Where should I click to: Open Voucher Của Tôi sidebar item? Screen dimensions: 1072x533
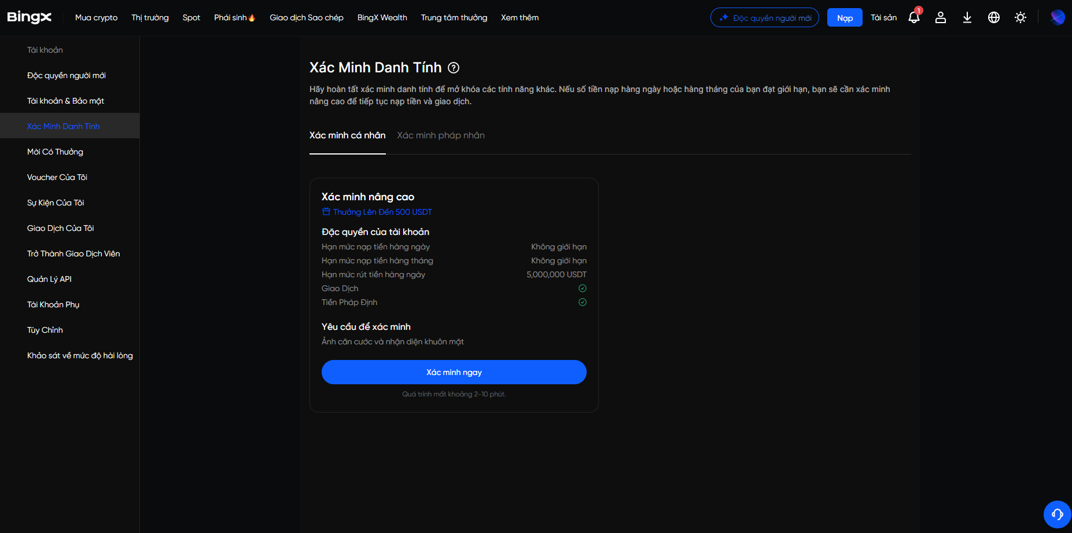click(x=57, y=177)
